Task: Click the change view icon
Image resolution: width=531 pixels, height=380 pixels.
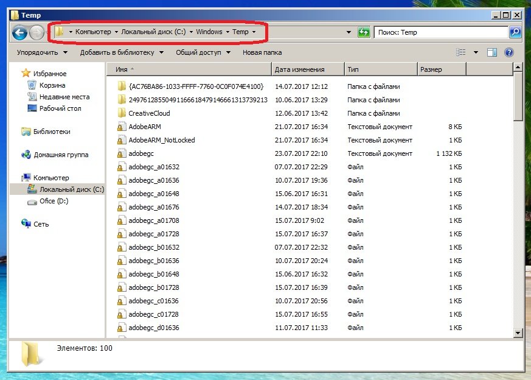Action: point(462,52)
